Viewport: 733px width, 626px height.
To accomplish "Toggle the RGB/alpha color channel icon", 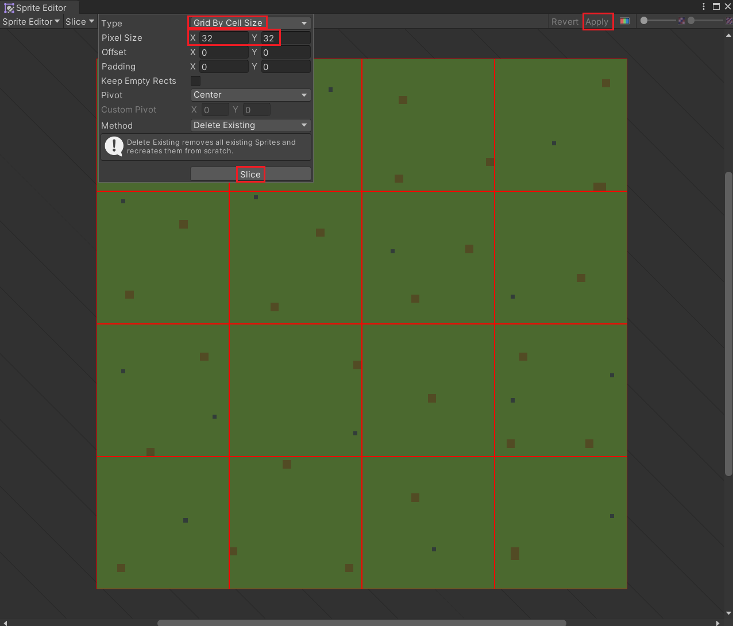I will click(x=624, y=21).
